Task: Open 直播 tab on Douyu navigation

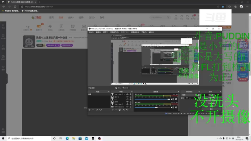Action: (61, 18)
